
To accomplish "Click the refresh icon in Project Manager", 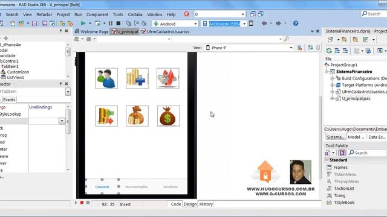I will [x=329, y=51].
